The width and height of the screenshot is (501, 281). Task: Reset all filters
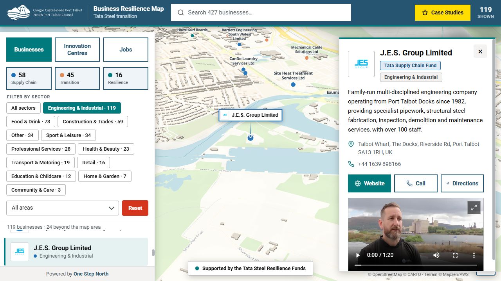(135, 208)
